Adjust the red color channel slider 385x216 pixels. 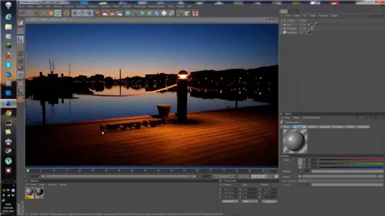pyautogui.click(x=351, y=160)
